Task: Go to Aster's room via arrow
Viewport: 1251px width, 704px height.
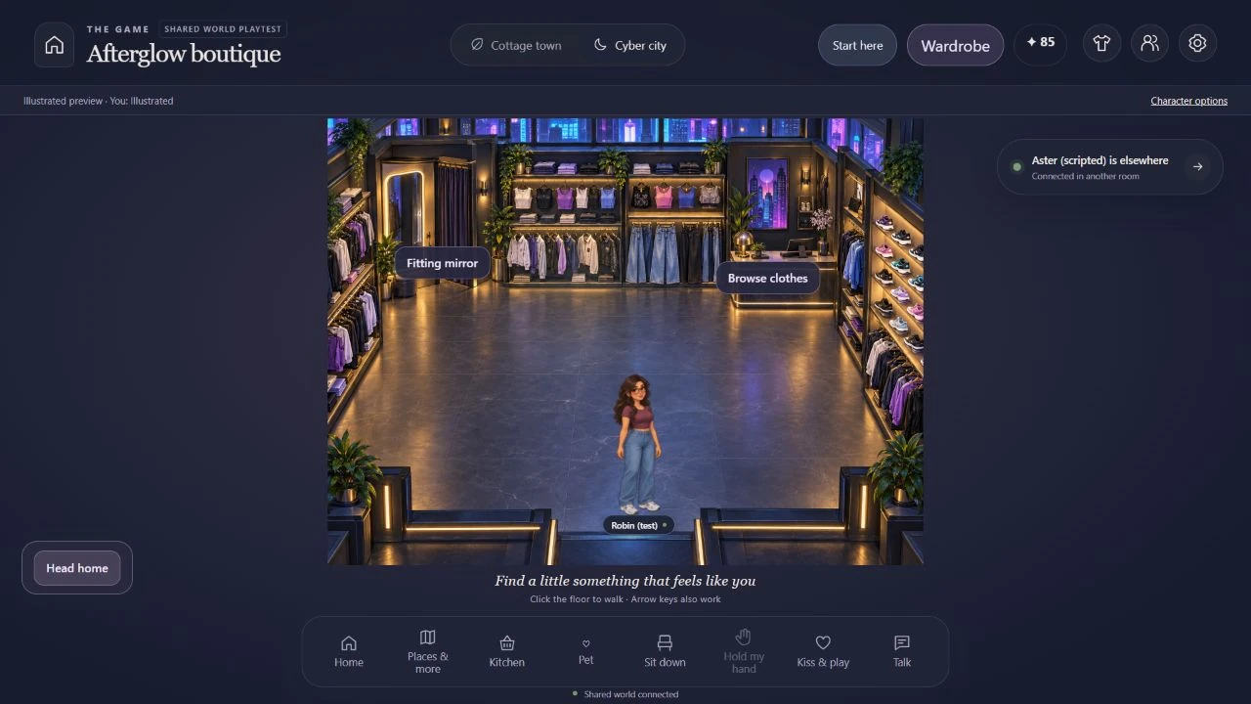Action: pos(1197,167)
